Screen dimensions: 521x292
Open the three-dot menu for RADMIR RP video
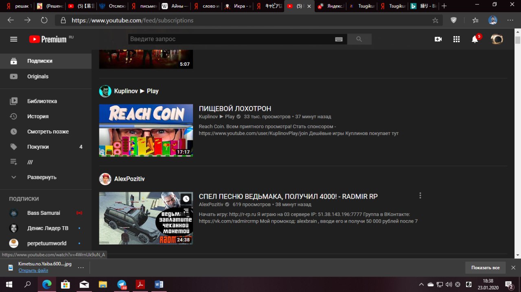point(420,196)
